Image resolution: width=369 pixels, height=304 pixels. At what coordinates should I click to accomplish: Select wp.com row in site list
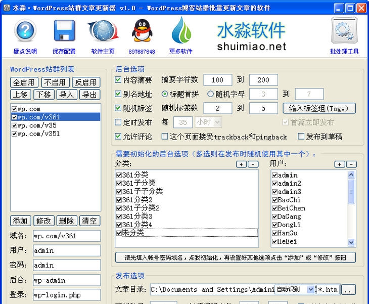click(x=56, y=109)
